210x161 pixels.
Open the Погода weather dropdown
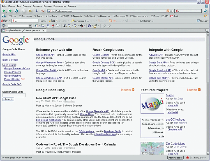tap(202, 21)
